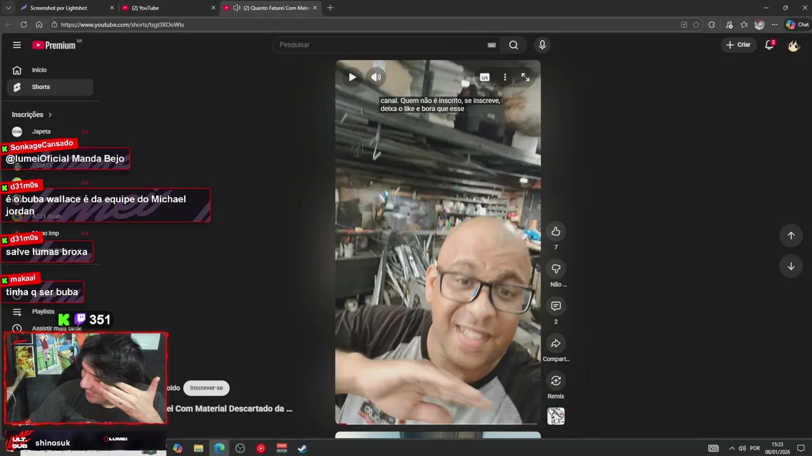
Task: Open the clock and date panel
Action: click(777, 448)
